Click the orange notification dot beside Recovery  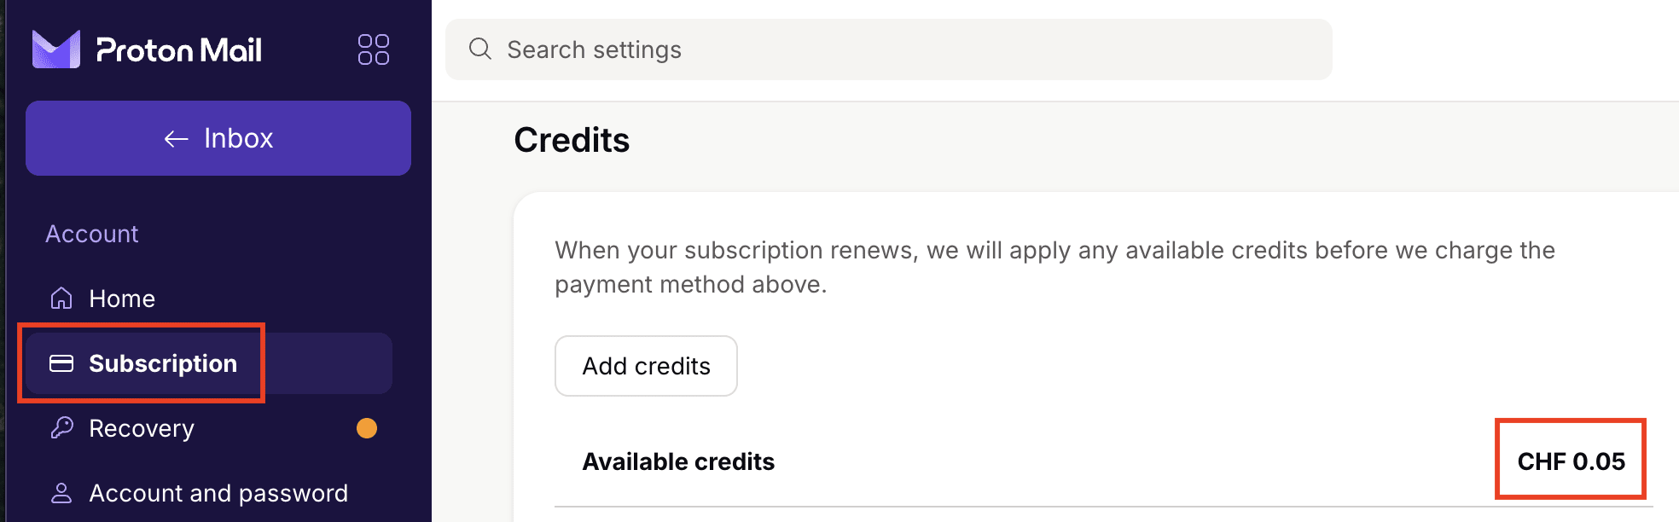coord(367,429)
